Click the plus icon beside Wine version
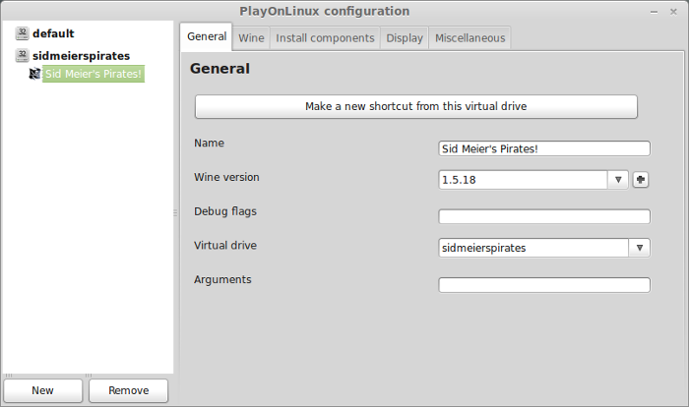The width and height of the screenshot is (689, 407). point(641,180)
